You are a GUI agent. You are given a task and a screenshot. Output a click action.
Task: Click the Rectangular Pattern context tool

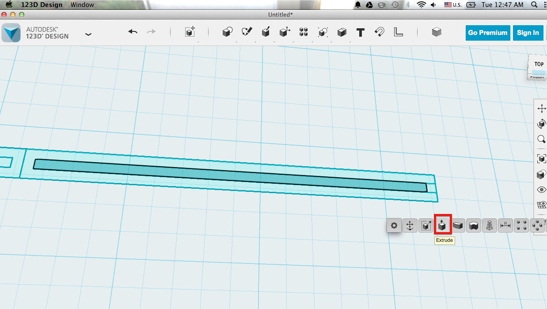point(521,225)
